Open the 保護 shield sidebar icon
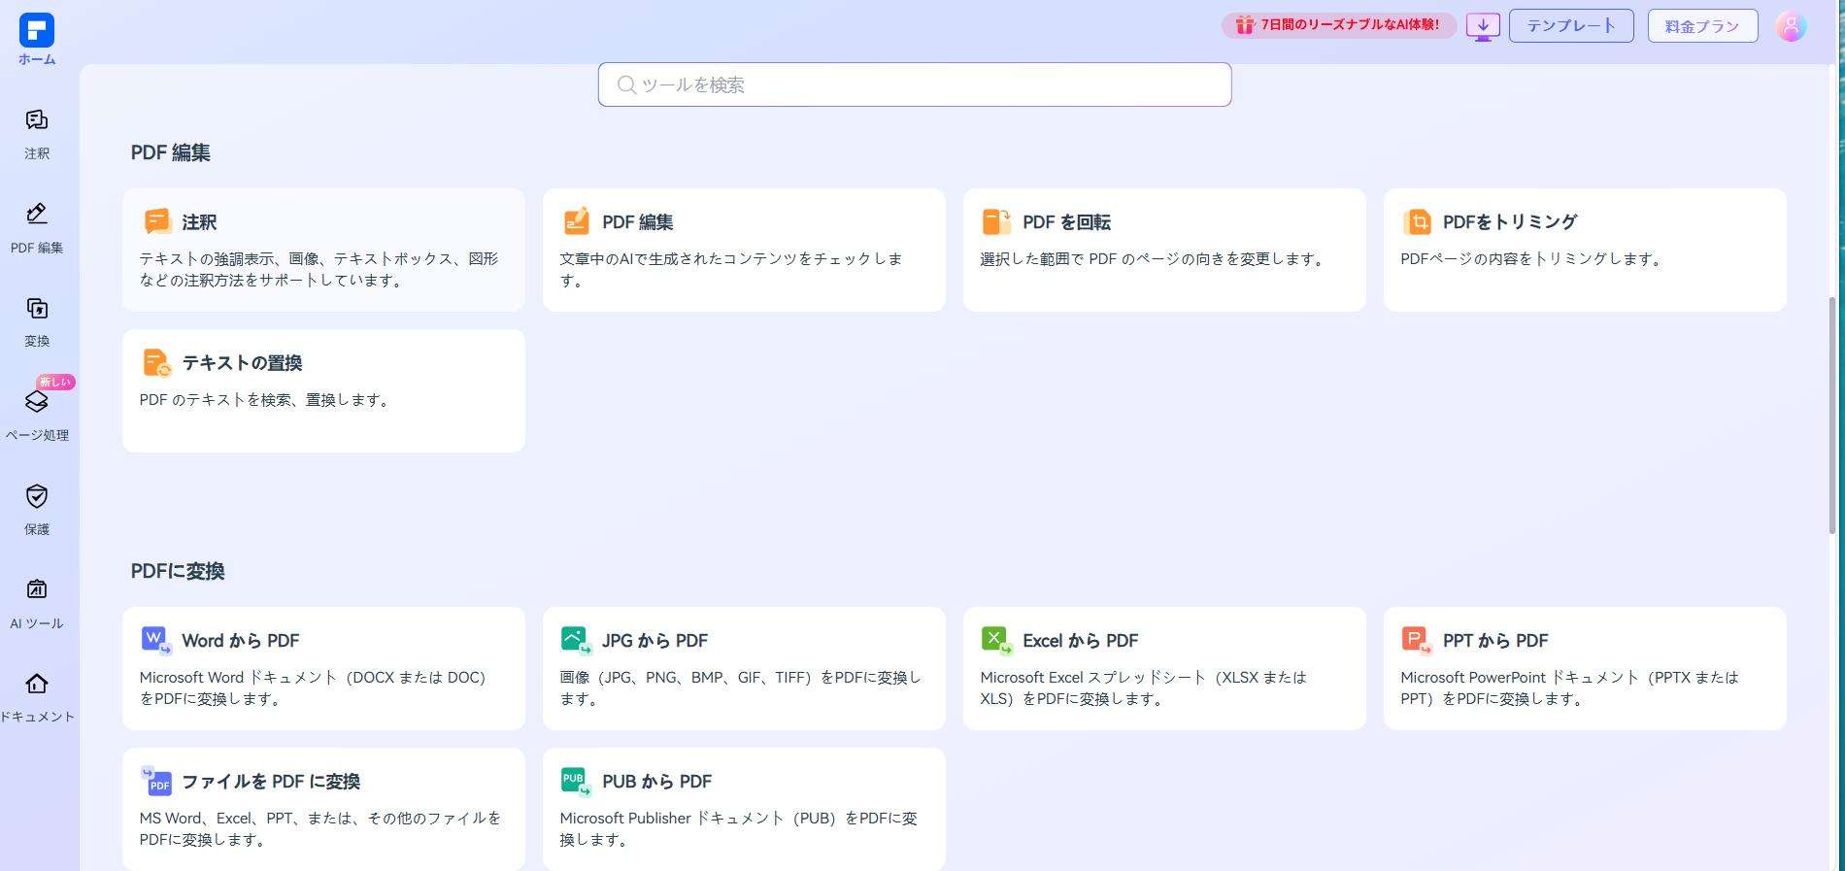Viewport: 1845px width, 871px height. pos(37,496)
